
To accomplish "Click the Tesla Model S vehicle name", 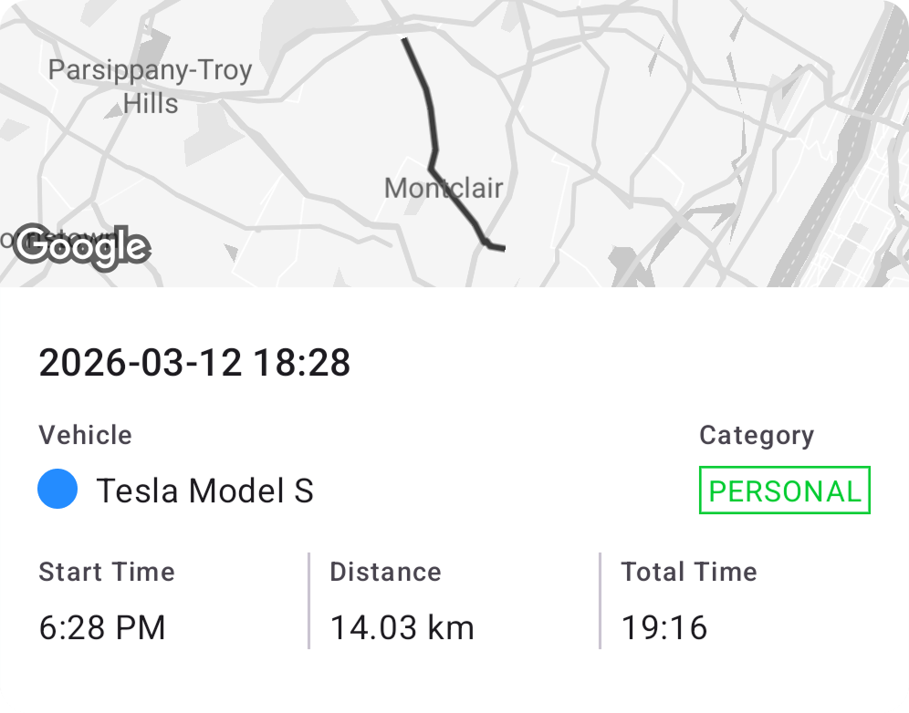I will click(x=207, y=491).
